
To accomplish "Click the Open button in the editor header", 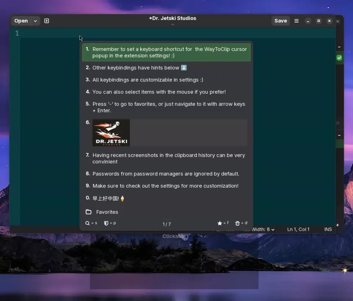I will 21,21.
